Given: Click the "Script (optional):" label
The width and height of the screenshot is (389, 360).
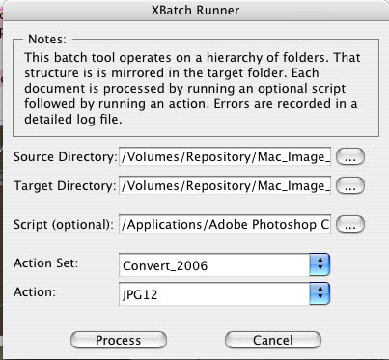Looking at the screenshot, I should (64, 225).
